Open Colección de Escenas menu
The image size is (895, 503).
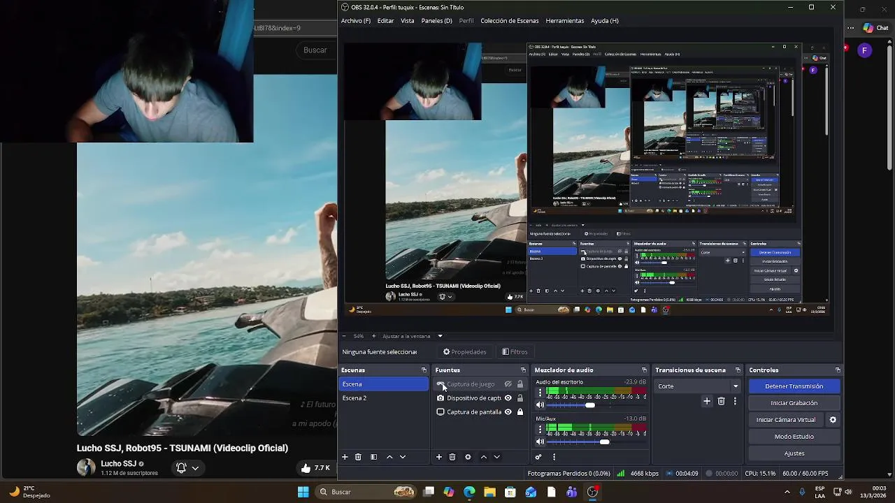[509, 21]
